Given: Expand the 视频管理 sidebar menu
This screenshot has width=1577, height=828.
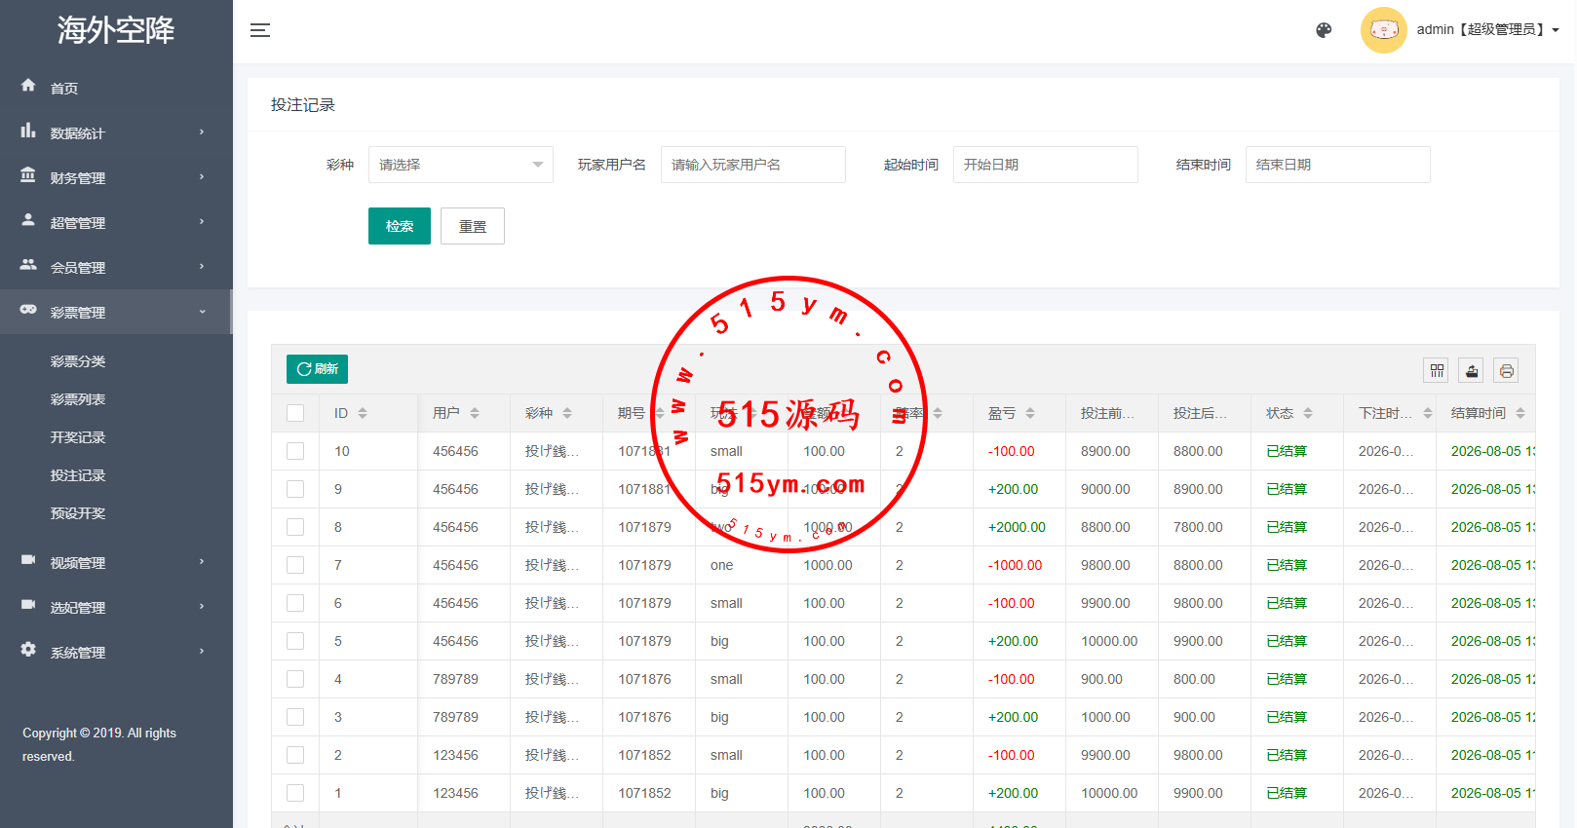Looking at the screenshot, I should click(x=116, y=562).
